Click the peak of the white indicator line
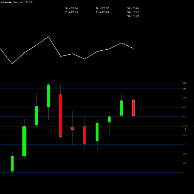 (48, 37)
